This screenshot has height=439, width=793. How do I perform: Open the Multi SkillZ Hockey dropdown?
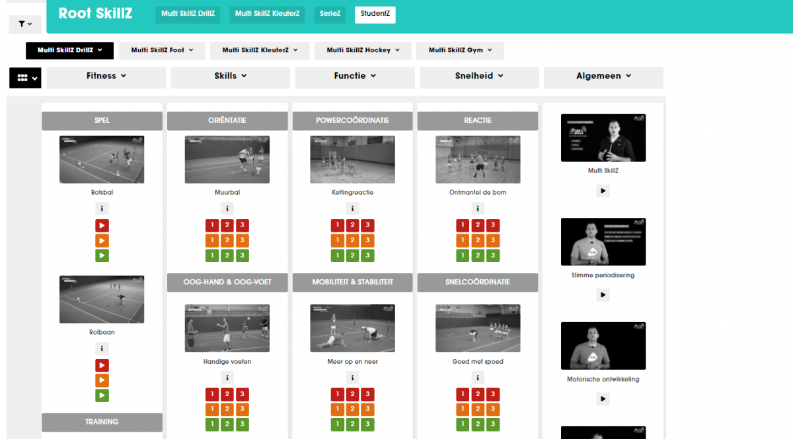pyautogui.click(x=363, y=50)
